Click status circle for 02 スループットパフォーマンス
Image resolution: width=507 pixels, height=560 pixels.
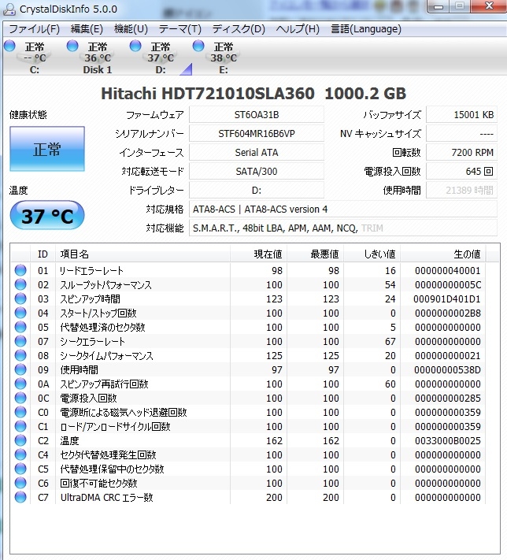pyautogui.click(x=20, y=284)
